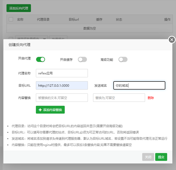176x170 pixels.
Task: Click the 代理目录 column header
Action: [x=43, y=20]
